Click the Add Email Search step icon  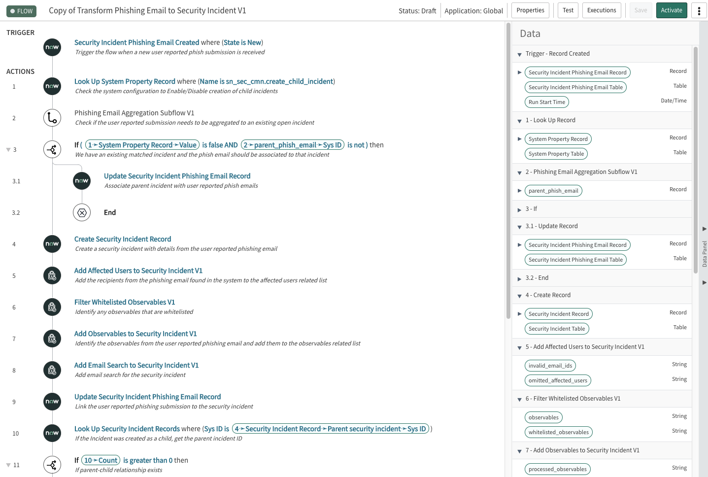coord(52,370)
